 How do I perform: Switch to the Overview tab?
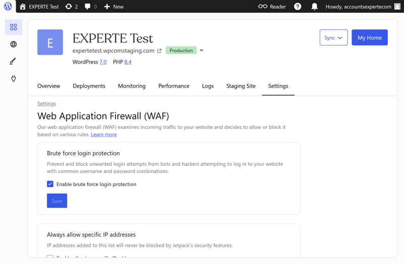[x=48, y=86]
